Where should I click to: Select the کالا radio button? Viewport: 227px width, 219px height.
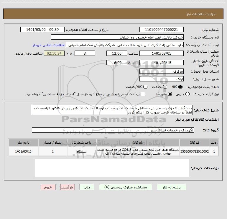click(180, 87)
